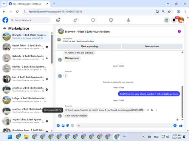The height and width of the screenshot is (141, 189).
Task: Choose a GIF icon in composer
Action: tap(72, 126)
